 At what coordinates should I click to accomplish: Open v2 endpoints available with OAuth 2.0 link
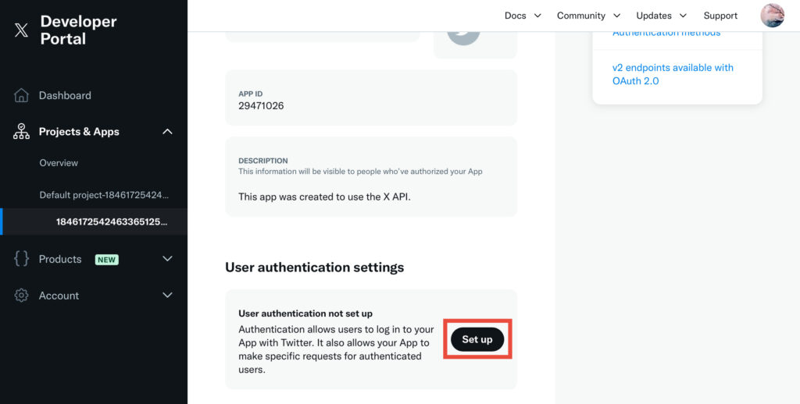pyautogui.click(x=673, y=74)
